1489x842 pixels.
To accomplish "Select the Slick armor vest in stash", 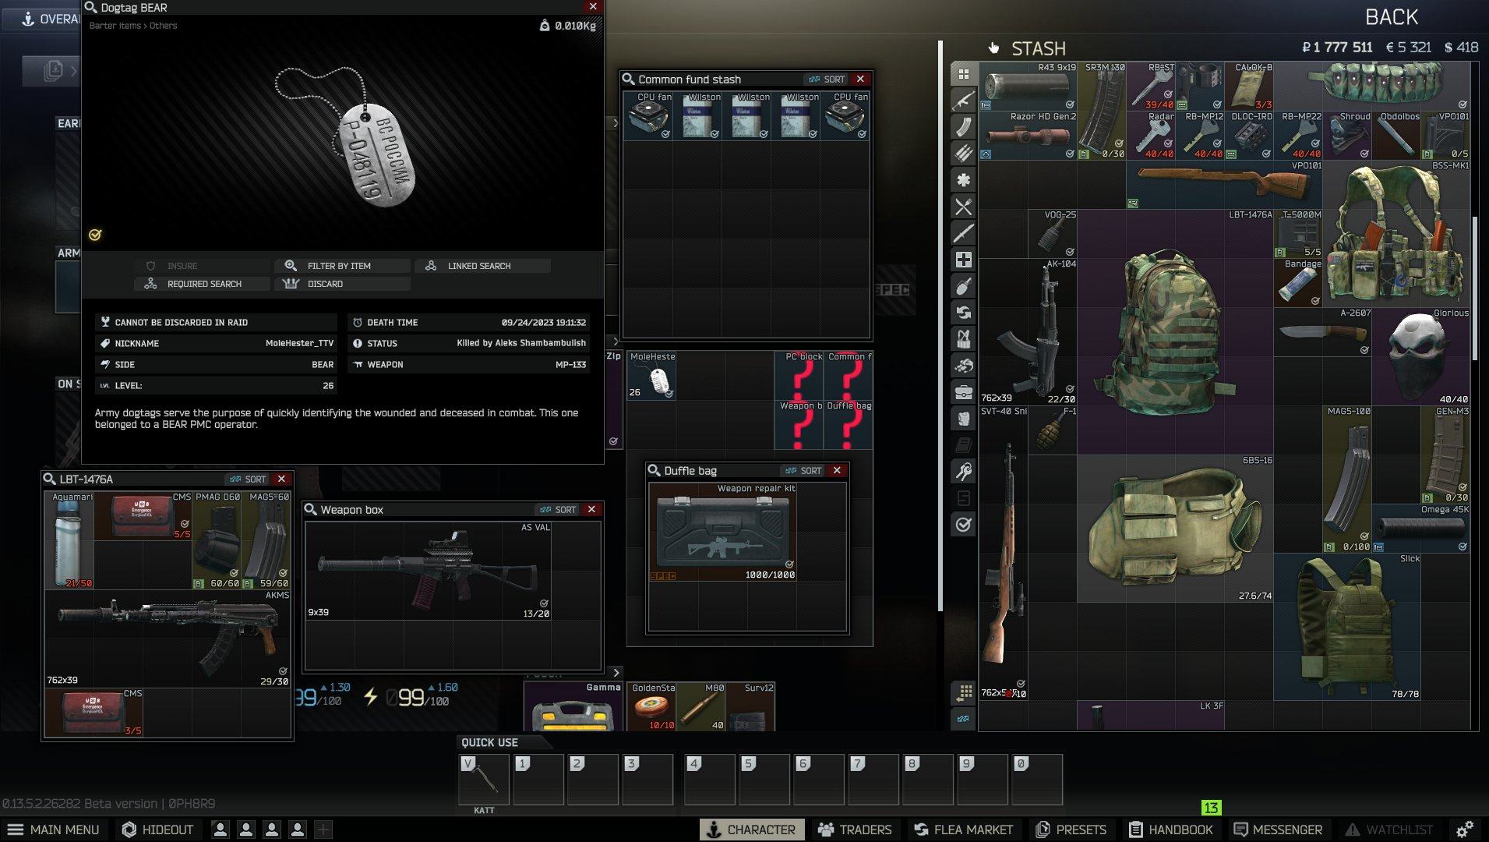I will coord(1347,626).
